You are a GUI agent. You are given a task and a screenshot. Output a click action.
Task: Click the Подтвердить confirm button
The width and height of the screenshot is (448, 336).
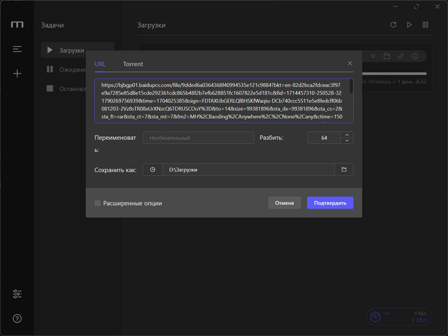click(330, 203)
